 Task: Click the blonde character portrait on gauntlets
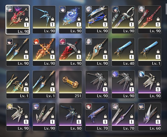10,106
